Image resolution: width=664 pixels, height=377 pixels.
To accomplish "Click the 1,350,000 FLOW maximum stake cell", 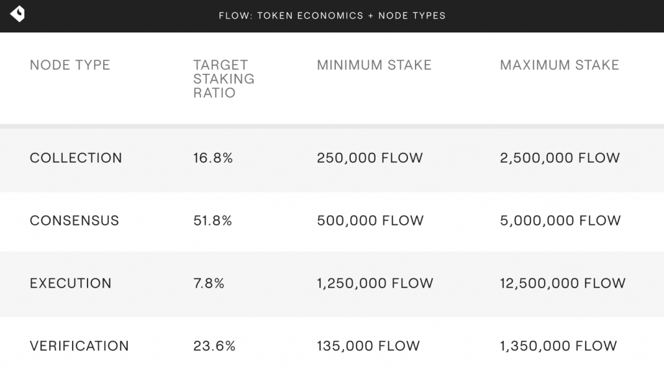I will pyautogui.click(x=558, y=346).
